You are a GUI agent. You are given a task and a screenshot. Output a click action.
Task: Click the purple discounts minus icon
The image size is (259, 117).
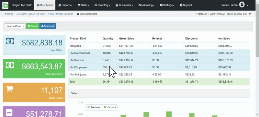(9, 113)
